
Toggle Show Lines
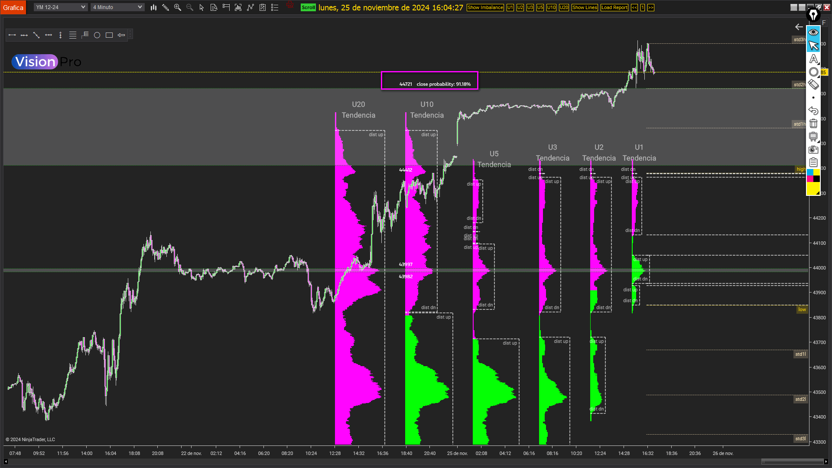pos(585,7)
